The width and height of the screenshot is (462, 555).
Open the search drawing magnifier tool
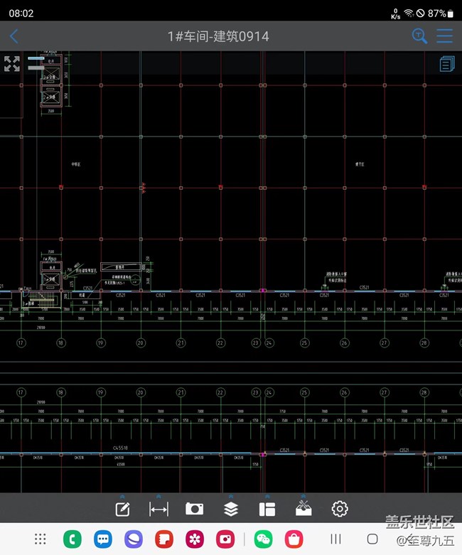(x=419, y=36)
